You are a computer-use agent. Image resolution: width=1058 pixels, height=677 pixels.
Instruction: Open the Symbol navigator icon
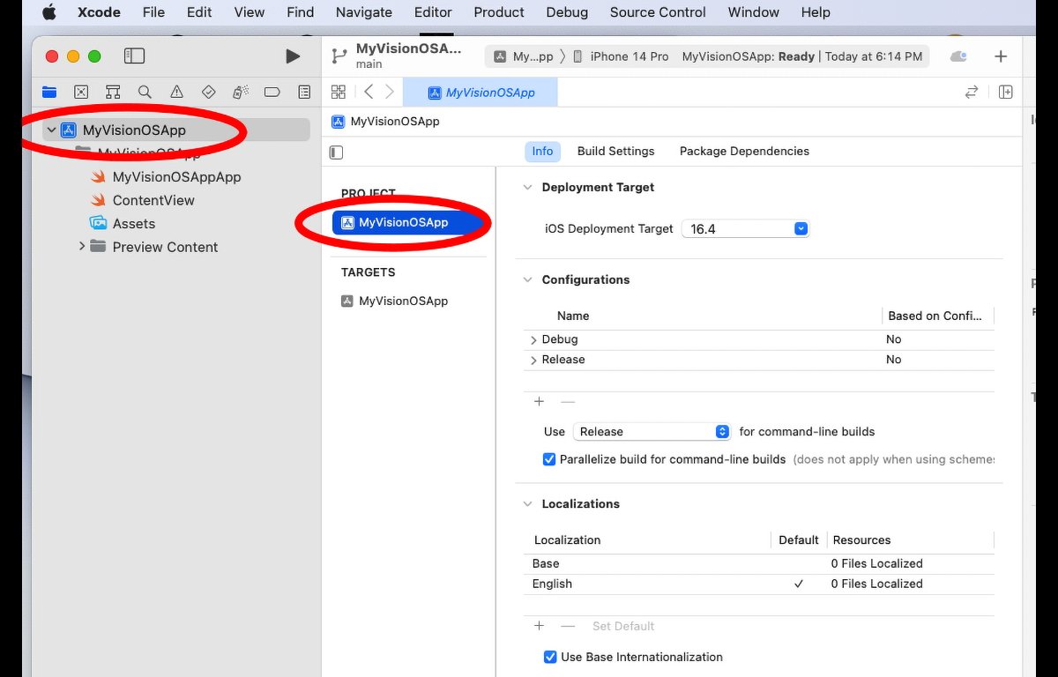coord(113,92)
